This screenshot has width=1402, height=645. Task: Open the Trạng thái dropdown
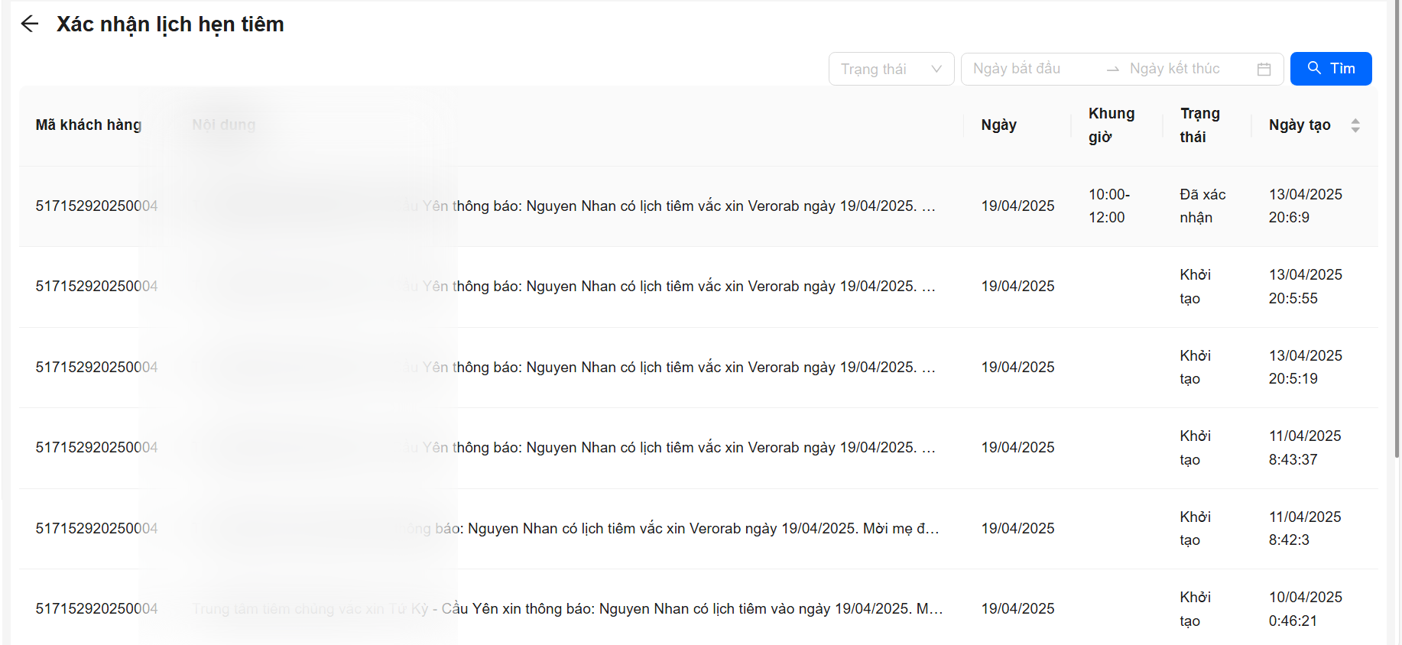pos(891,70)
